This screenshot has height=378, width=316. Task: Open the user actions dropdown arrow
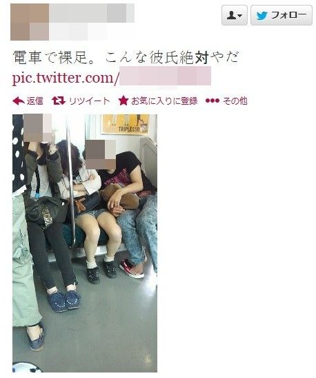[239, 16]
